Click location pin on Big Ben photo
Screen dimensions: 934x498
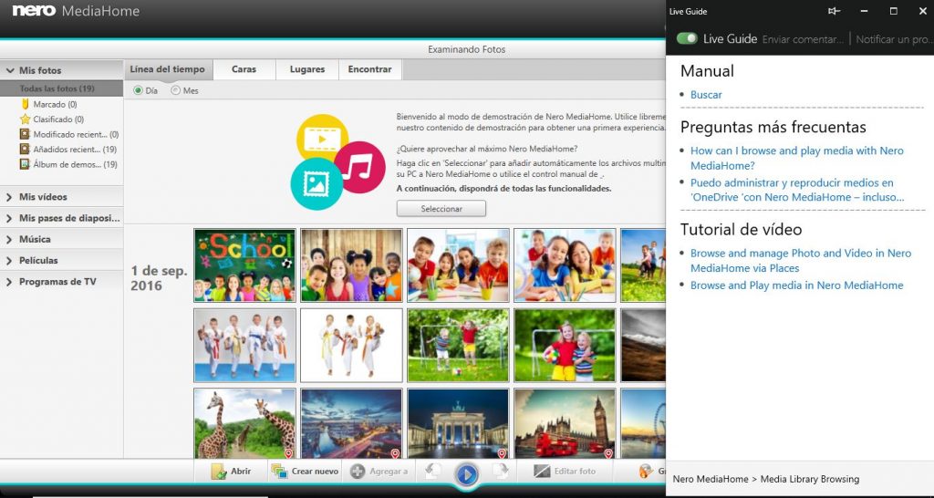pos(608,454)
